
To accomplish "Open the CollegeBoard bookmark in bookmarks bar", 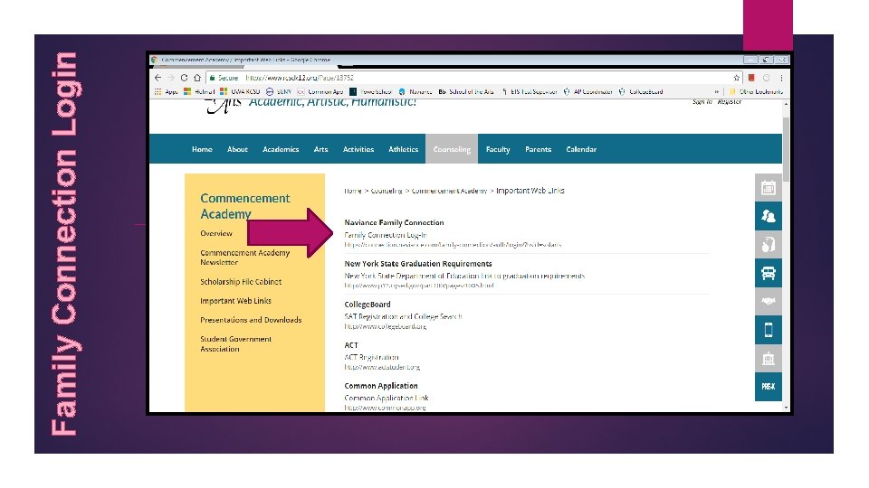I will 641,92.
